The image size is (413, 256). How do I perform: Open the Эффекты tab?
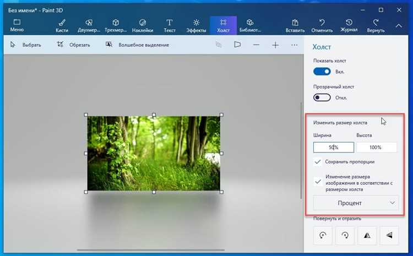(x=196, y=26)
